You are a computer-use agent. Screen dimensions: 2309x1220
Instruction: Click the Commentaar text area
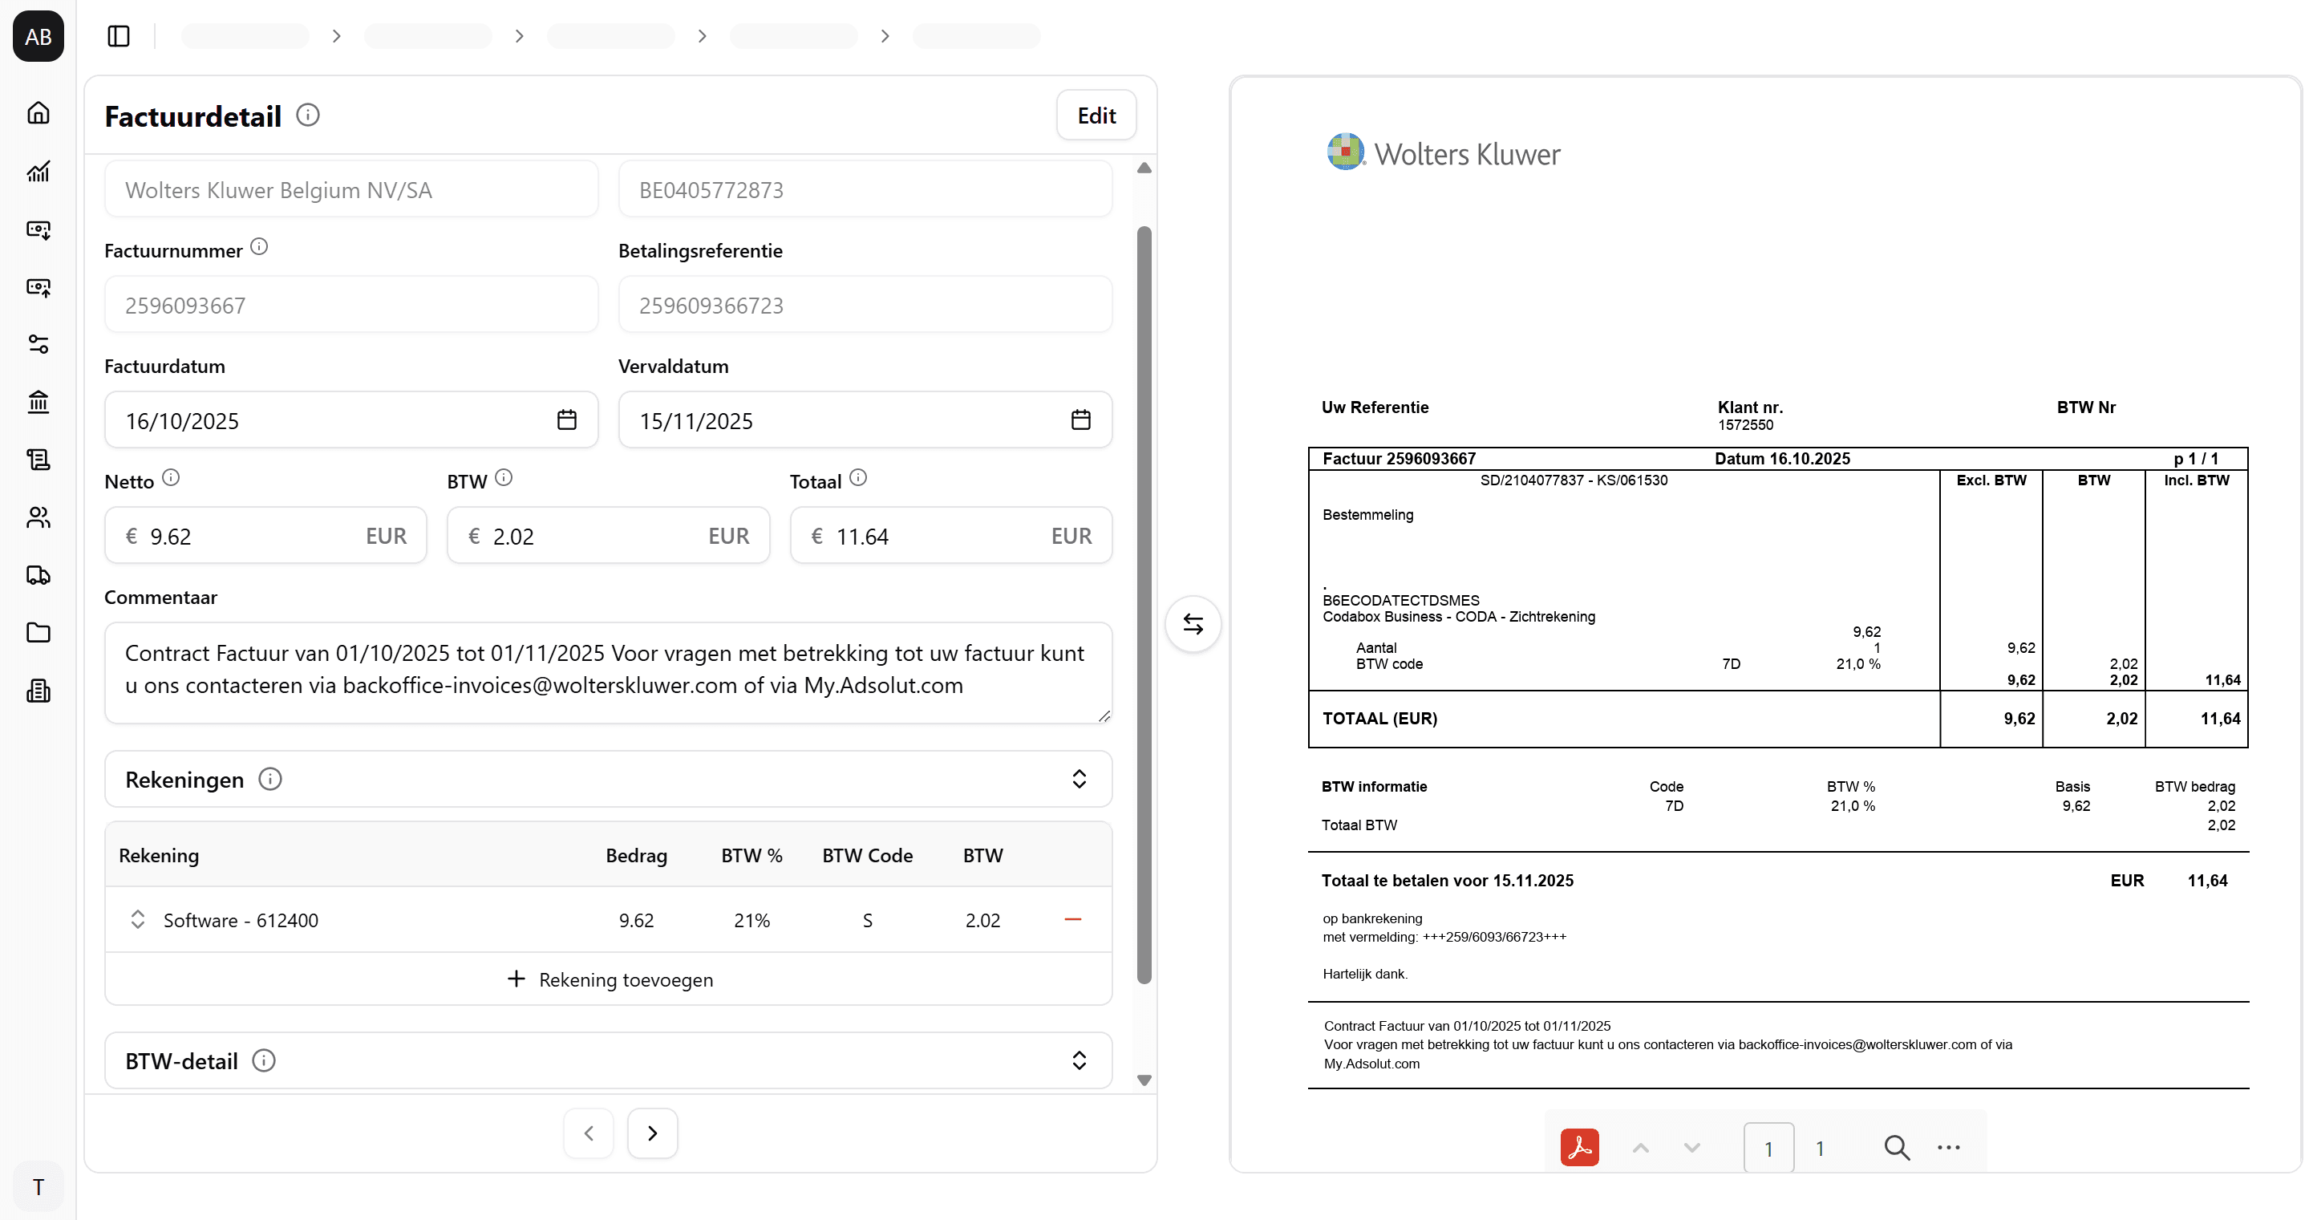click(609, 673)
